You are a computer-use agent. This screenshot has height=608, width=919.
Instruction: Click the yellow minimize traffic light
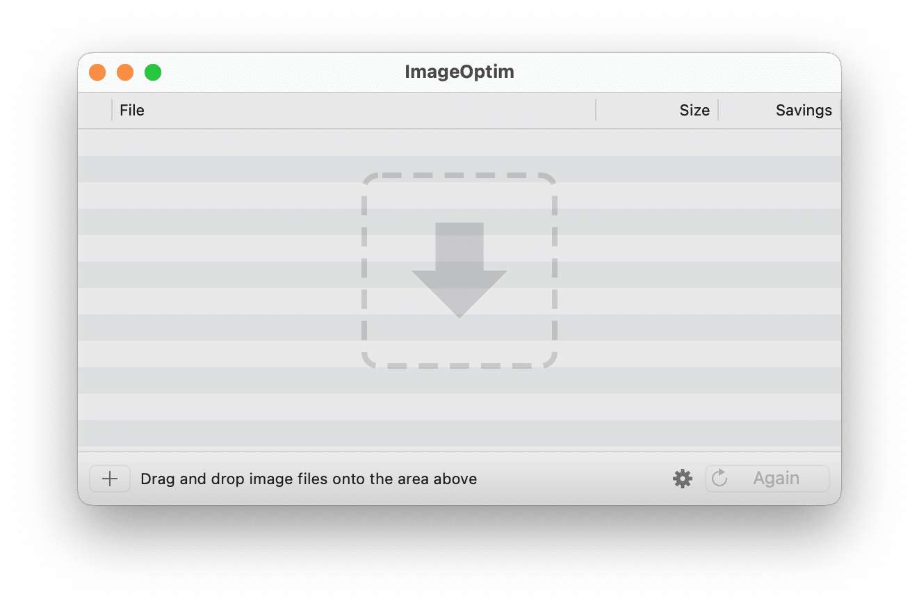tap(124, 72)
